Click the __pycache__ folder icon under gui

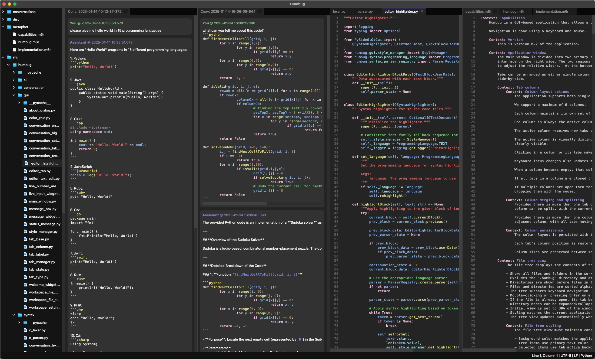25,103
